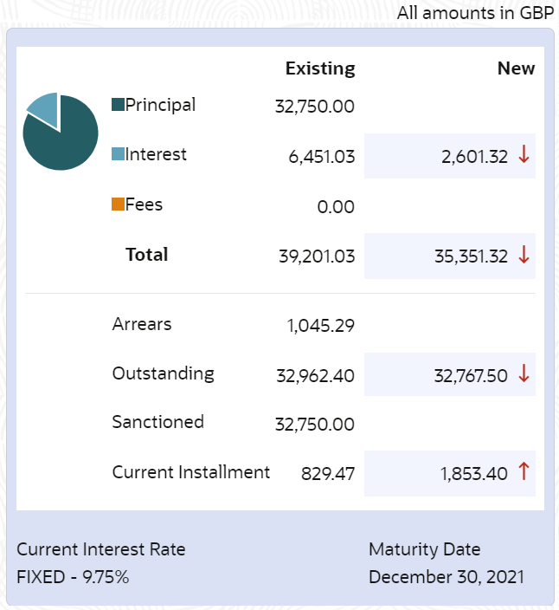559x610 pixels.
Task: Click the orange Fees legend swatch
Action: 118,205
